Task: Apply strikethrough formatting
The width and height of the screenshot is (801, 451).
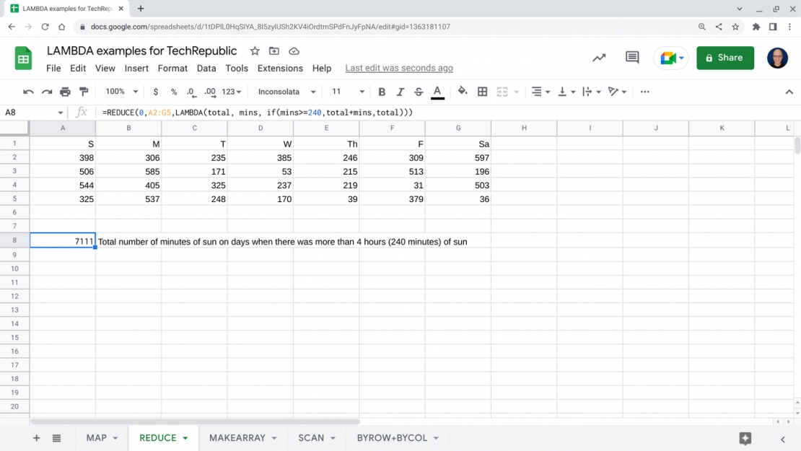Action: (419, 92)
